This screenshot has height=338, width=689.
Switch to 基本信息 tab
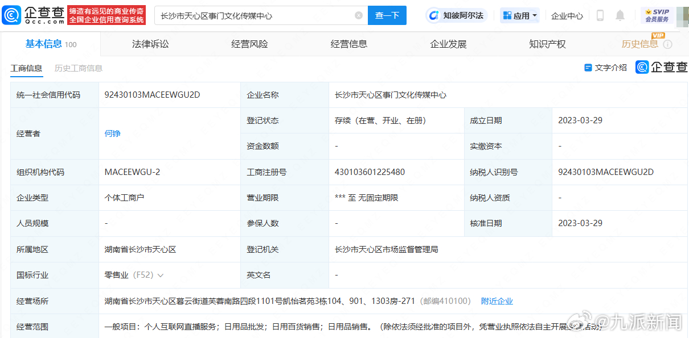coord(51,44)
